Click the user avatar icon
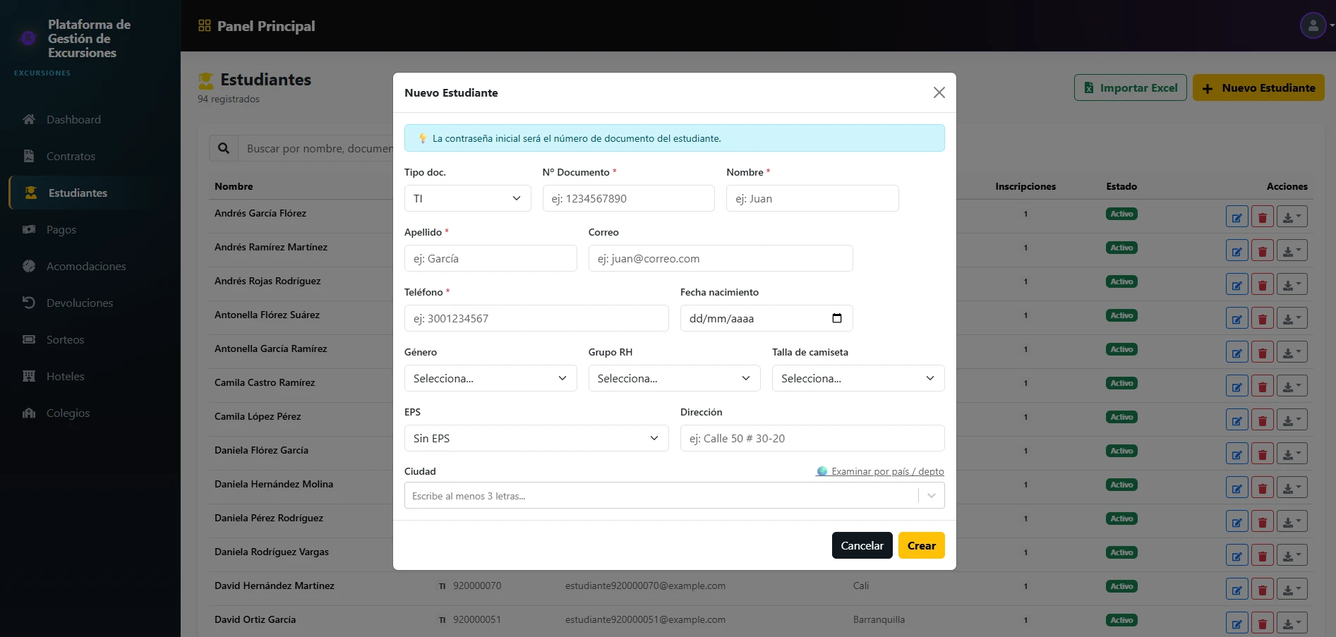Image resolution: width=1336 pixels, height=637 pixels. [x=1313, y=26]
